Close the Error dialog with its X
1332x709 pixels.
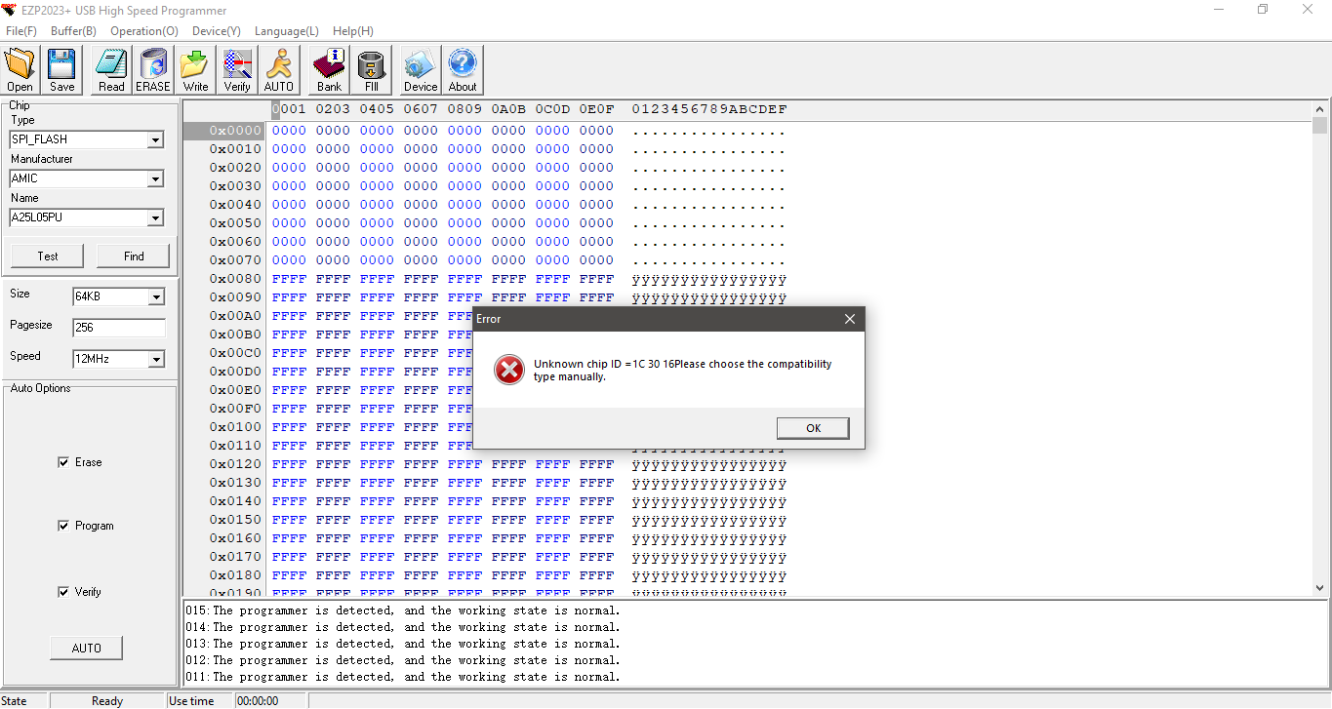point(849,319)
